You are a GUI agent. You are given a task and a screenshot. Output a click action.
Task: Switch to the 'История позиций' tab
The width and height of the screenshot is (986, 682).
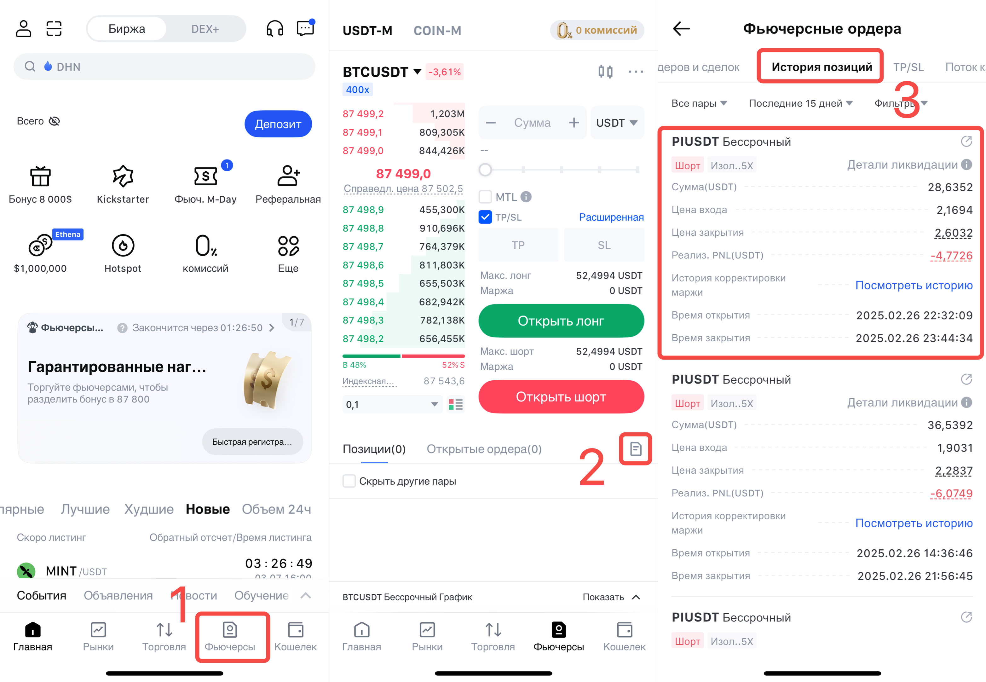point(822,67)
